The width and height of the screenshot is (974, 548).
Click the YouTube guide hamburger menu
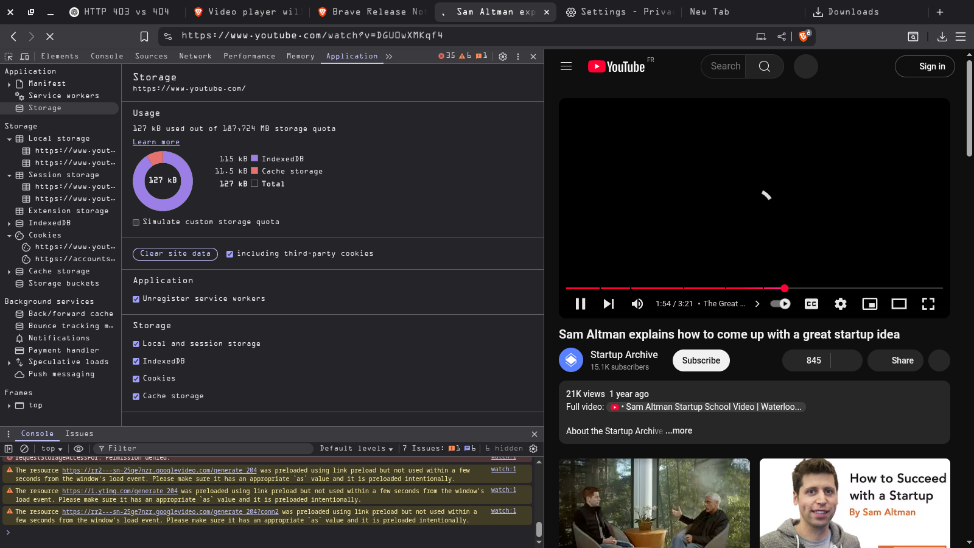(x=566, y=66)
